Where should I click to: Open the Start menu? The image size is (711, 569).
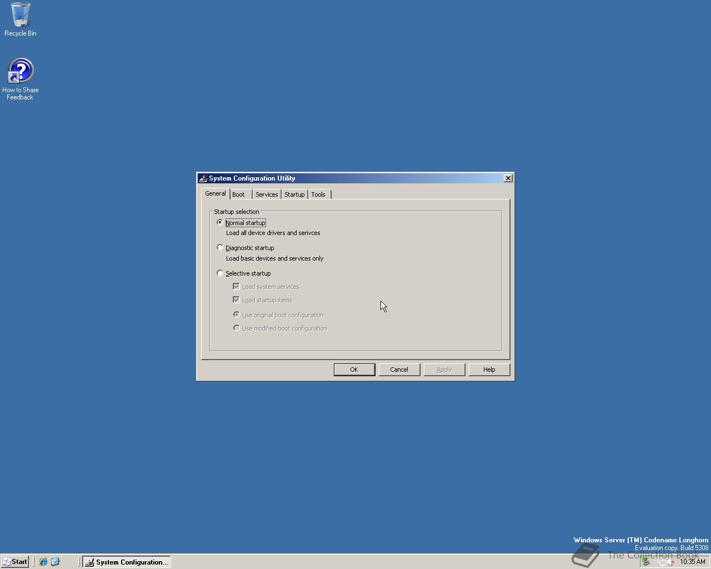pos(15,562)
